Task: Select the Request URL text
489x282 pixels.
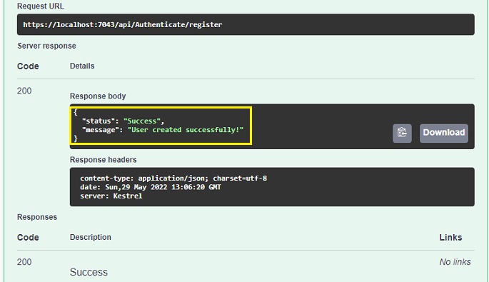Action: tap(123, 25)
